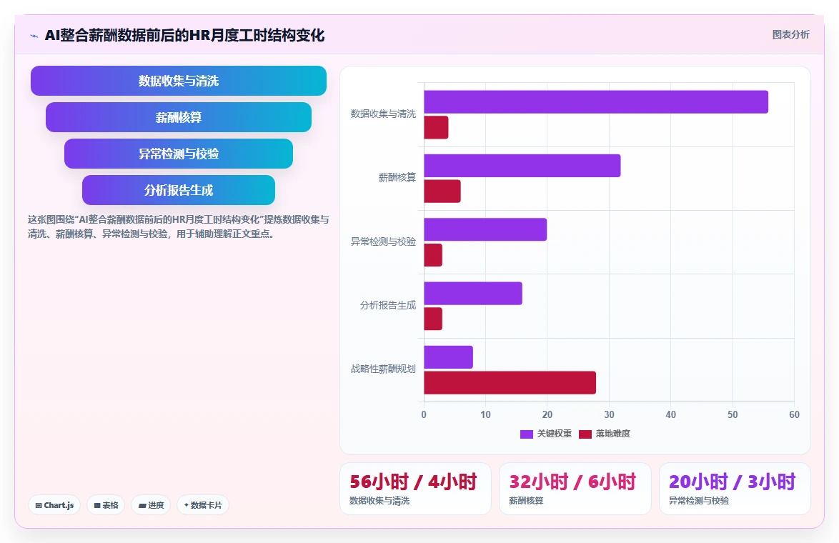Click the 进度 tag chip

tap(151, 505)
